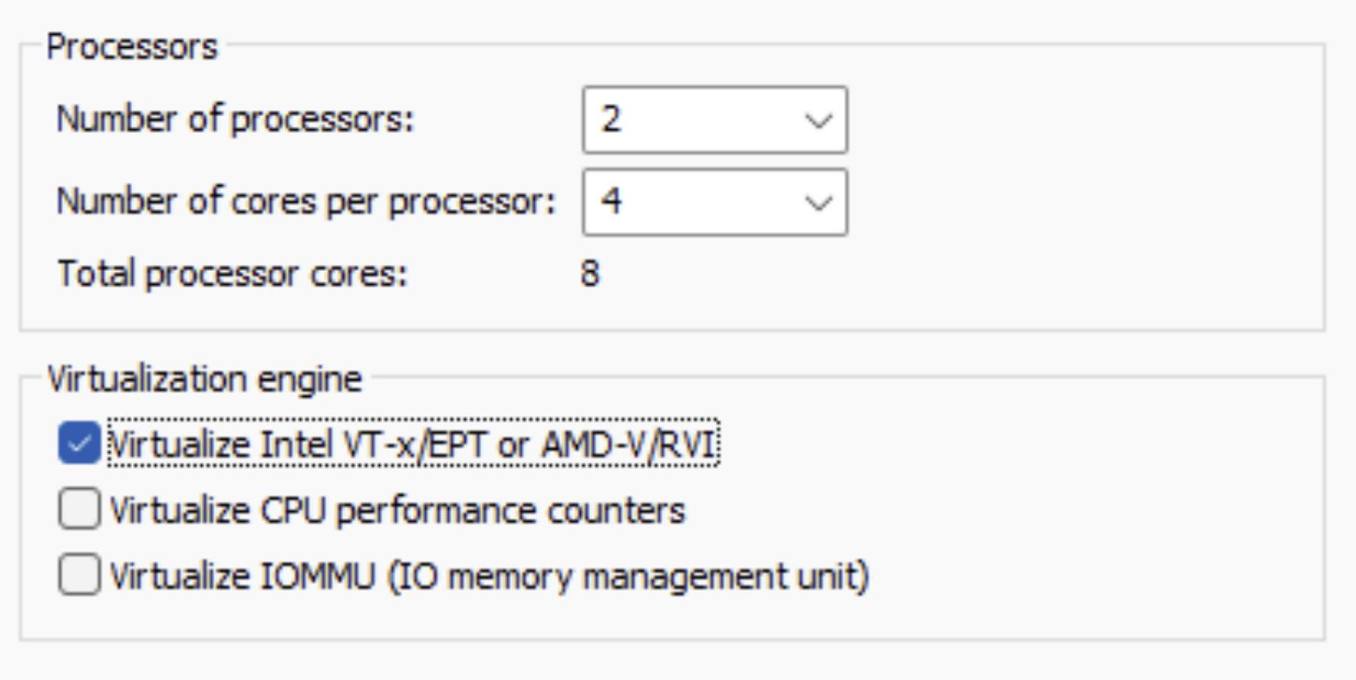Click the 'Total processor cores:' label
1356x680 pixels.
click(232, 274)
